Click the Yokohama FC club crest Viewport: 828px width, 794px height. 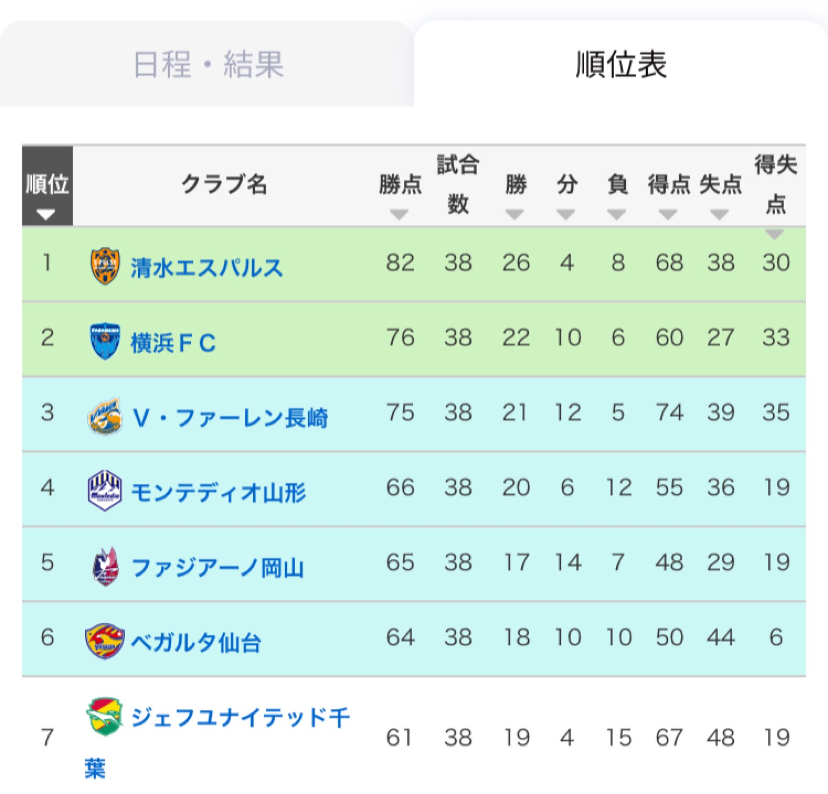click(105, 341)
